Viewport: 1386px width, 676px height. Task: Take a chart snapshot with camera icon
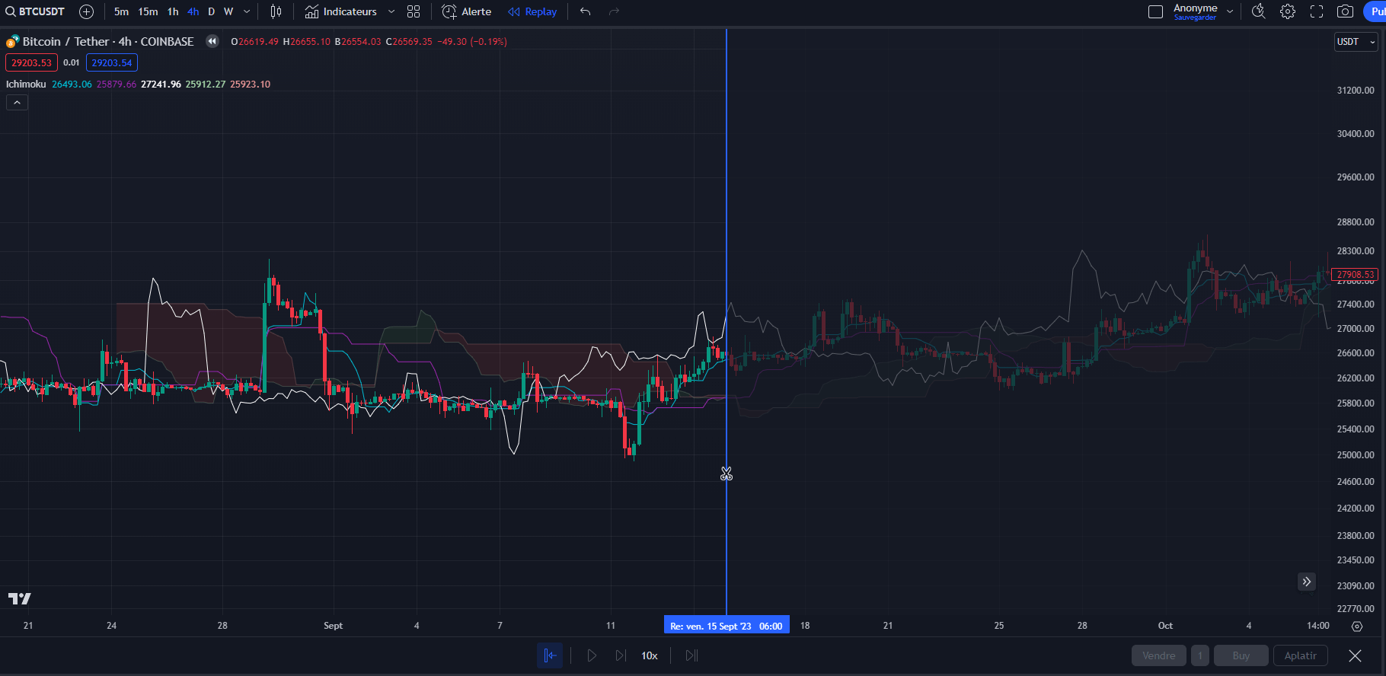click(1346, 11)
